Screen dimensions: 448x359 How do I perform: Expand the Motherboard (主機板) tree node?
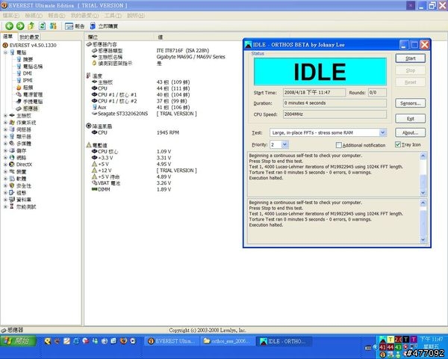point(5,115)
